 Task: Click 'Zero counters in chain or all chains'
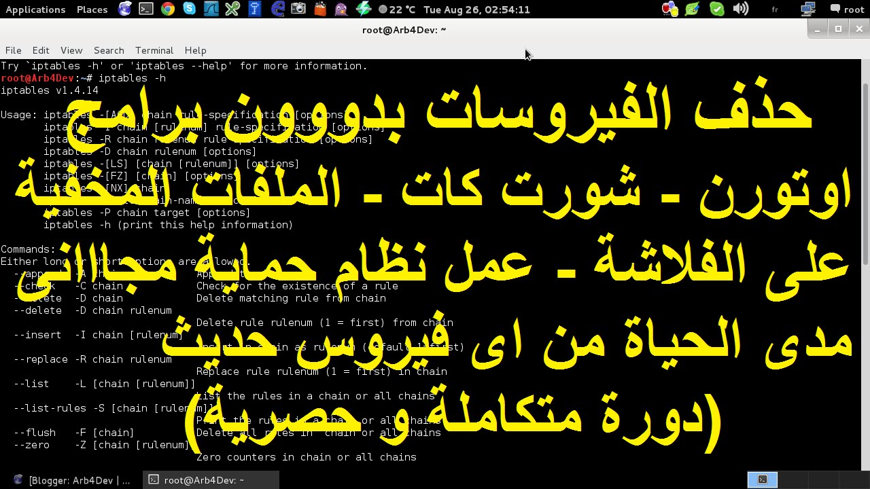tap(307, 457)
